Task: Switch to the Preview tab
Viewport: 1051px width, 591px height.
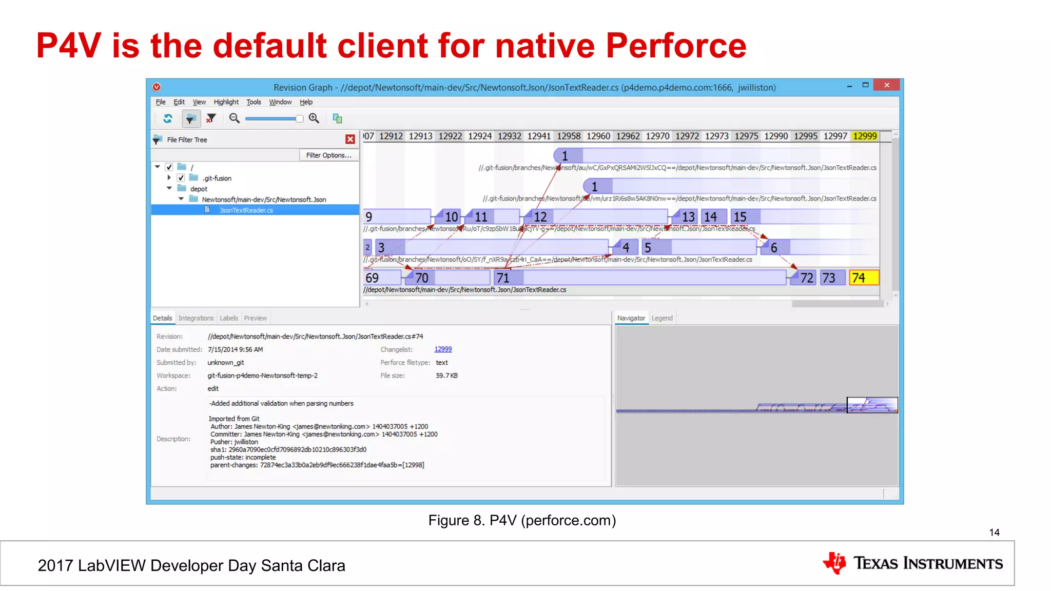Action: [x=256, y=318]
